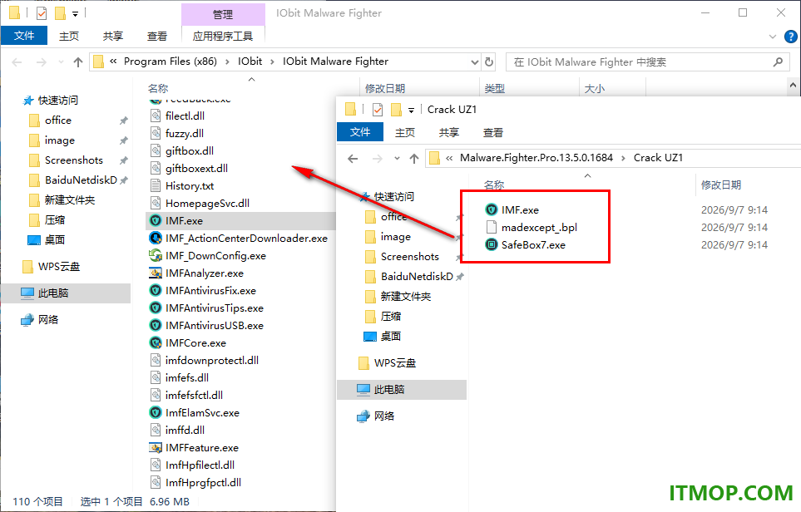This screenshot has height=512, width=801.
Task: Sort by 大小 column in back window
Action: click(x=594, y=89)
